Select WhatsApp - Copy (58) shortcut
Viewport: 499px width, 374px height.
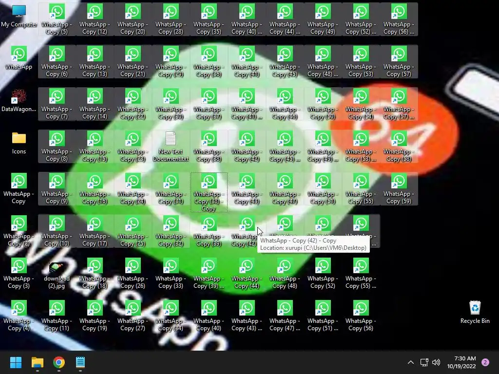tap(399, 147)
